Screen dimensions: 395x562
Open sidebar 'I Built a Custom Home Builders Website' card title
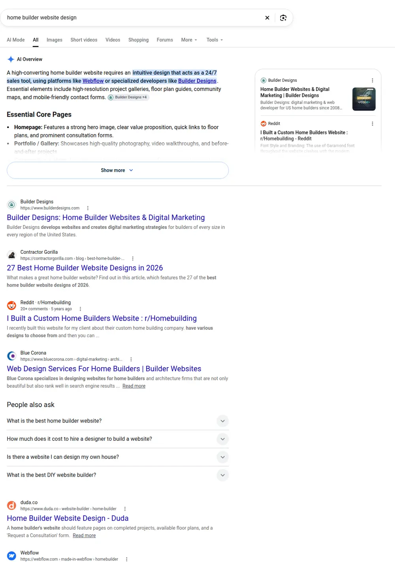(304, 136)
